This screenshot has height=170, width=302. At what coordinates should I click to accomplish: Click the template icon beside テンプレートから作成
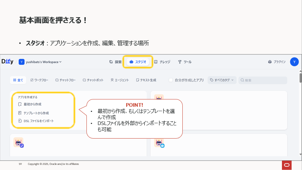pos(20,113)
